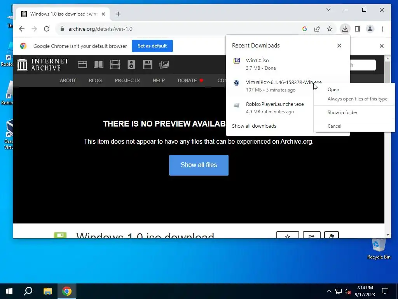Viewport: 398px width, 299px height.
Task: Bookmark this page with the star icon
Action: pos(330,29)
